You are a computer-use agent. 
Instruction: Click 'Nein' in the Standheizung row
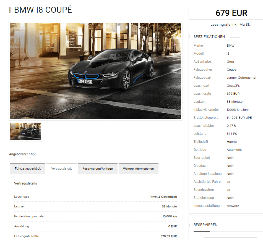pos(230,198)
